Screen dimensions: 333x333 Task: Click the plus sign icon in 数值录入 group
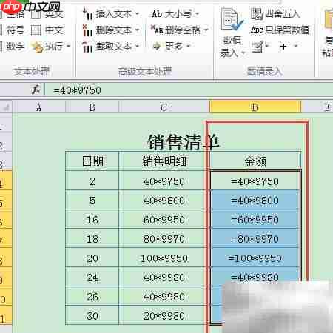tap(283, 47)
